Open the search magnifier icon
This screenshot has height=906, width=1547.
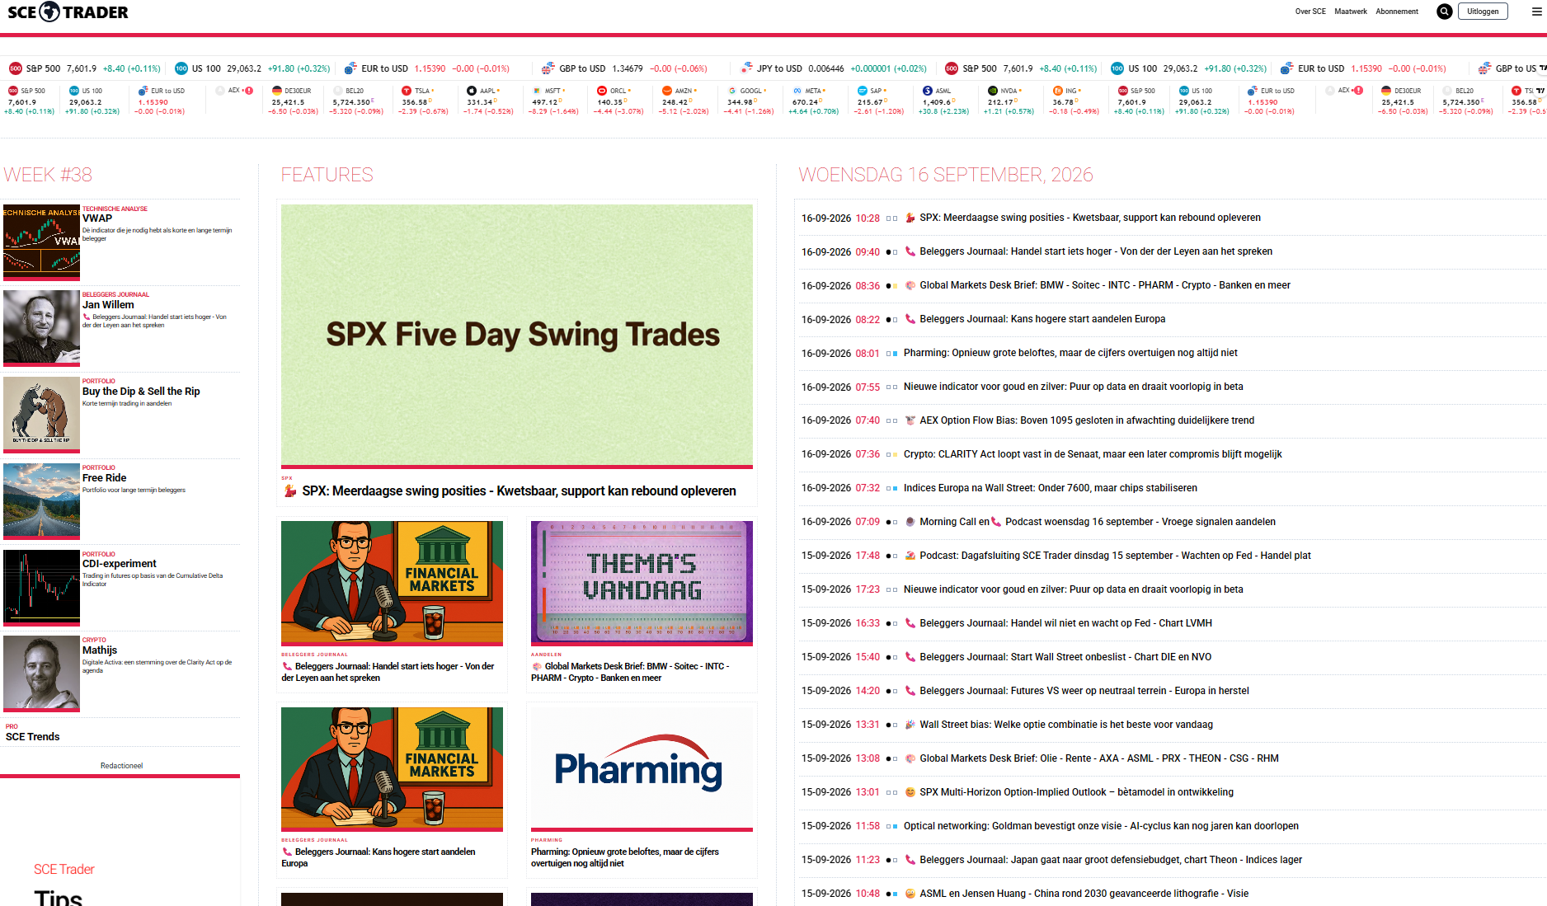pyautogui.click(x=1444, y=12)
